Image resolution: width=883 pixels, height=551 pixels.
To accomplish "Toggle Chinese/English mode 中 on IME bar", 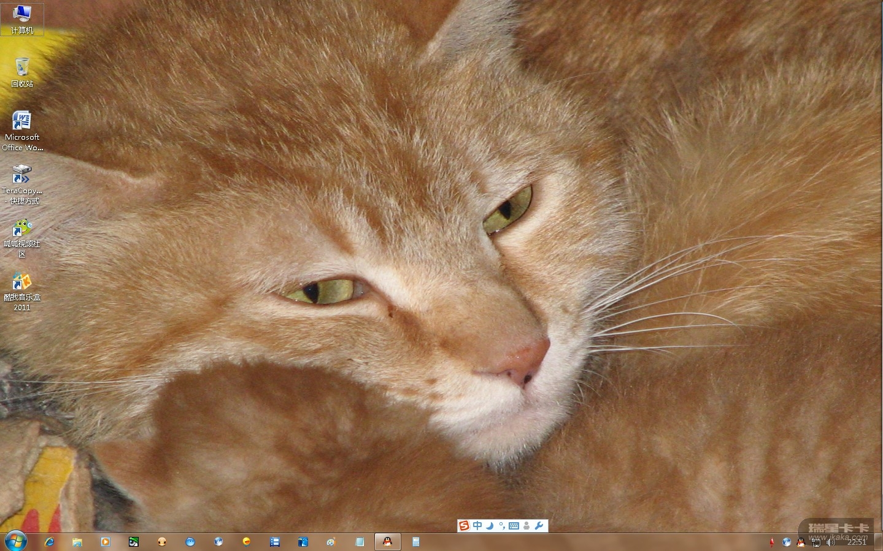I will tap(477, 526).
